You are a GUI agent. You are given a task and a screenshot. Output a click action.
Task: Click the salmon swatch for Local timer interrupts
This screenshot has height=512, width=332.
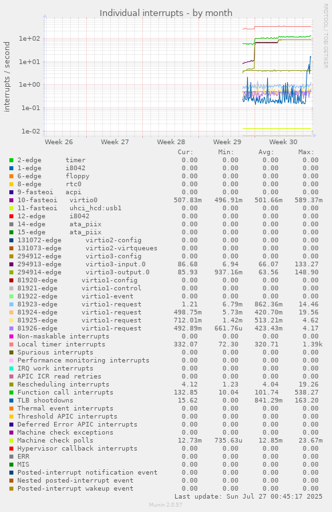tap(11, 344)
